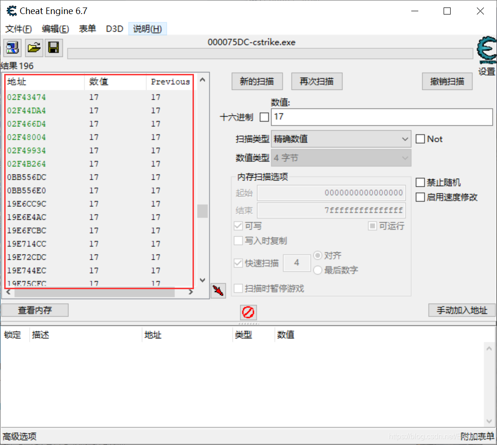Screen dimensions: 497x445
Task: Select address row 02F48004
Action: point(99,137)
